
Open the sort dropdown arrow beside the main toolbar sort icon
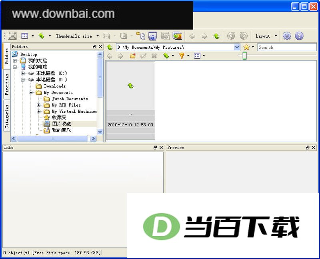(x=50, y=36)
